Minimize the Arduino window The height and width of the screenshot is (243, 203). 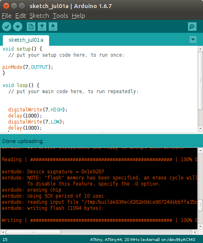tap(14, 6)
